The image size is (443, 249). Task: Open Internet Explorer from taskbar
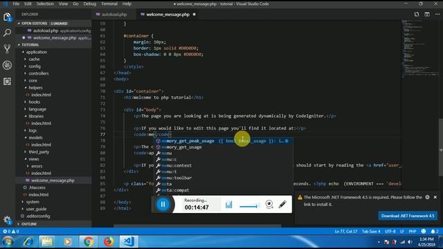point(28,241)
